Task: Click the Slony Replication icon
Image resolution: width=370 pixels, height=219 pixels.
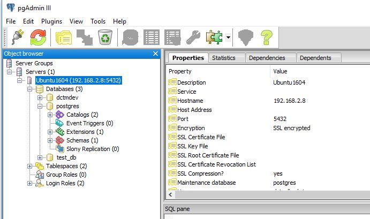Action: coord(60,149)
